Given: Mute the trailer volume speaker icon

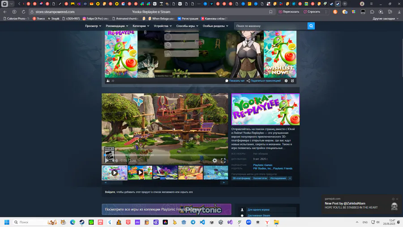Looking at the screenshot, I should point(116,160).
